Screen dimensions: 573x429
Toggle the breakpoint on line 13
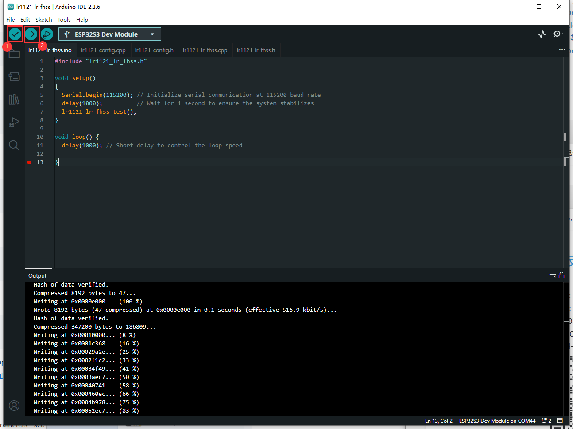(x=29, y=162)
